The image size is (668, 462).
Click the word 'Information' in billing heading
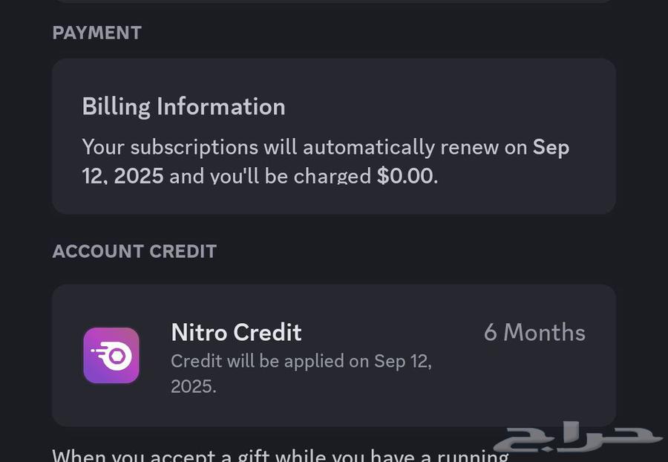pos(220,106)
